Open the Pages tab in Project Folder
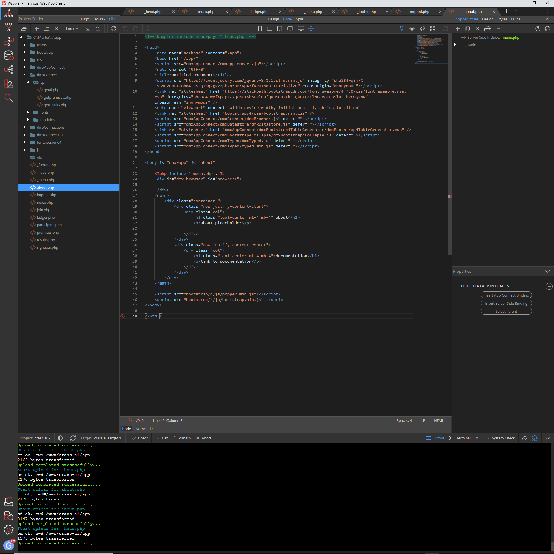 pyautogui.click(x=85, y=19)
